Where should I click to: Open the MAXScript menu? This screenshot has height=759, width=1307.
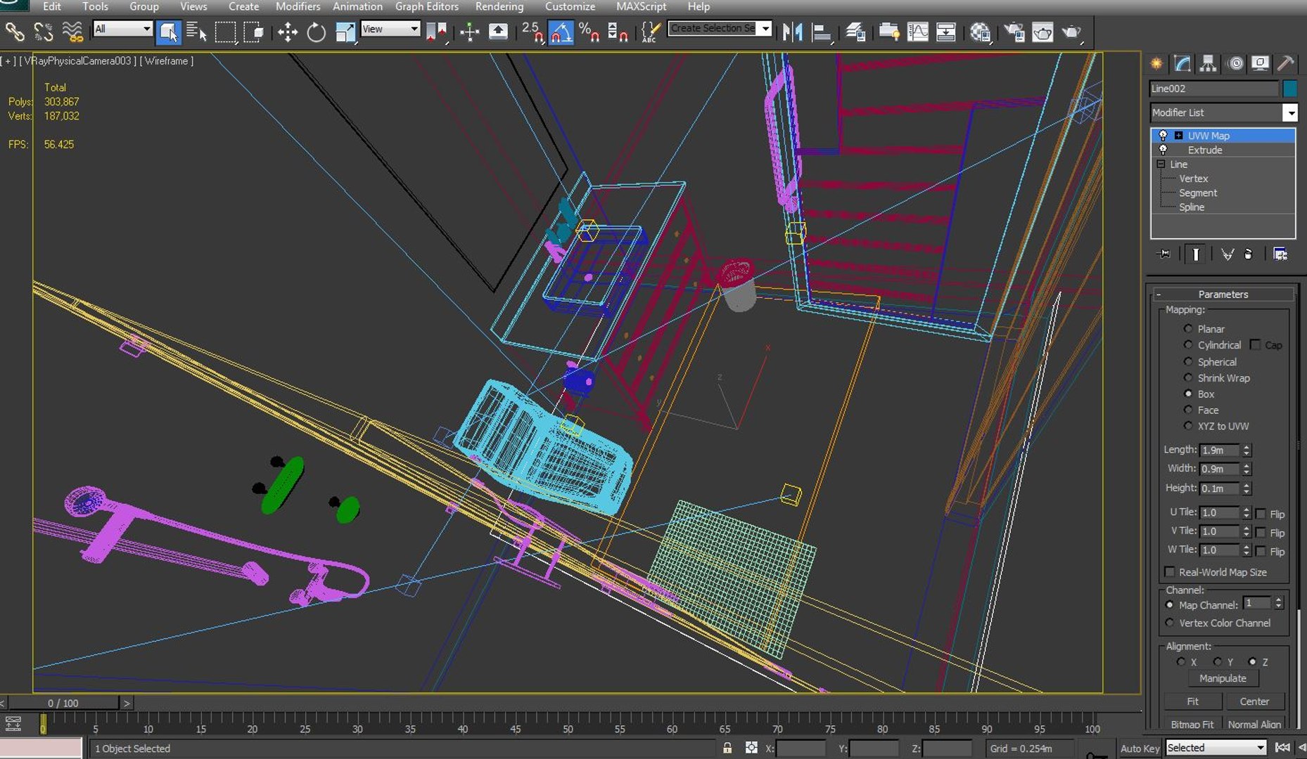click(x=641, y=6)
